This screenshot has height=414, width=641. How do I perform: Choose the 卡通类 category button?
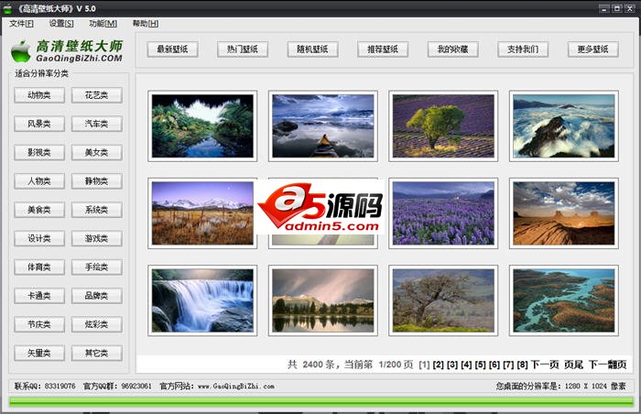coord(39,296)
